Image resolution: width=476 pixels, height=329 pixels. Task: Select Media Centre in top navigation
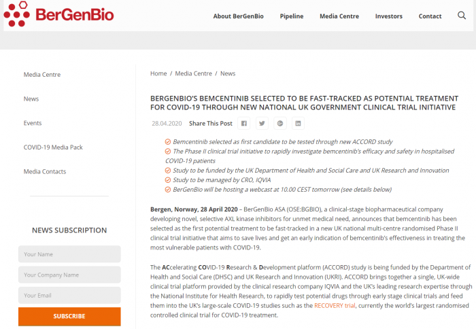coord(339,16)
